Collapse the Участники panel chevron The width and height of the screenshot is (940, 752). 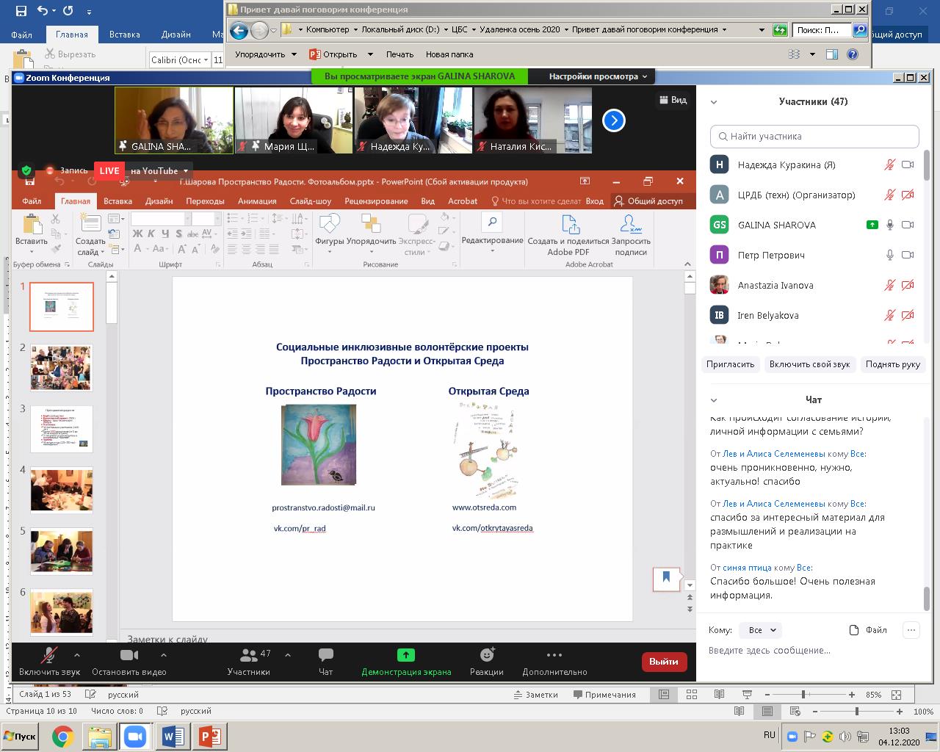(x=714, y=102)
